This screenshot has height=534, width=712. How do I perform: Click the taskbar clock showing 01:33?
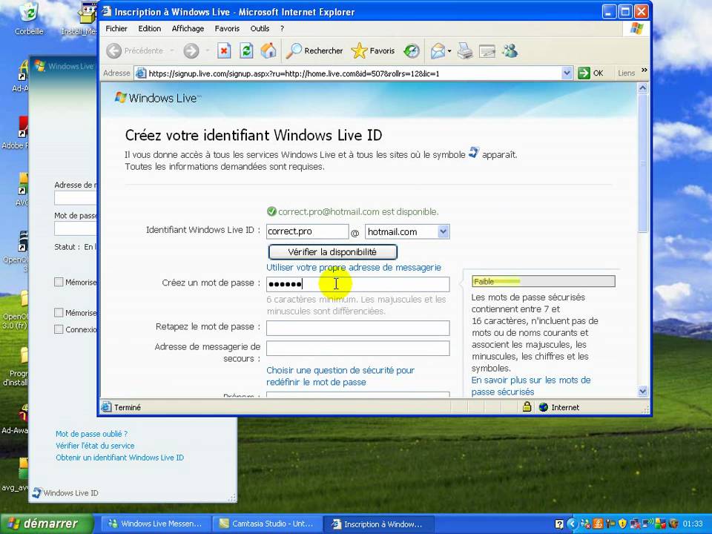(x=693, y=524)
